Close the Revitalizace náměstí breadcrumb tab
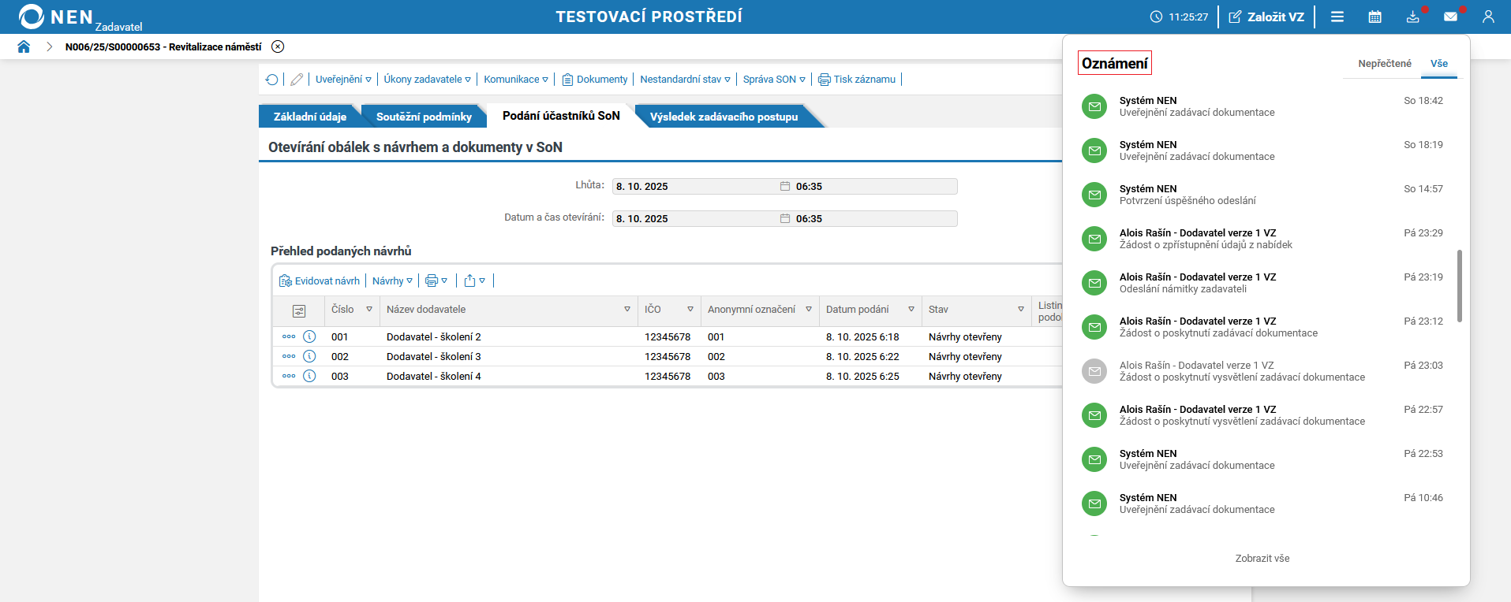The width and height of the screenshot is (1511, 602). (278, 46)
